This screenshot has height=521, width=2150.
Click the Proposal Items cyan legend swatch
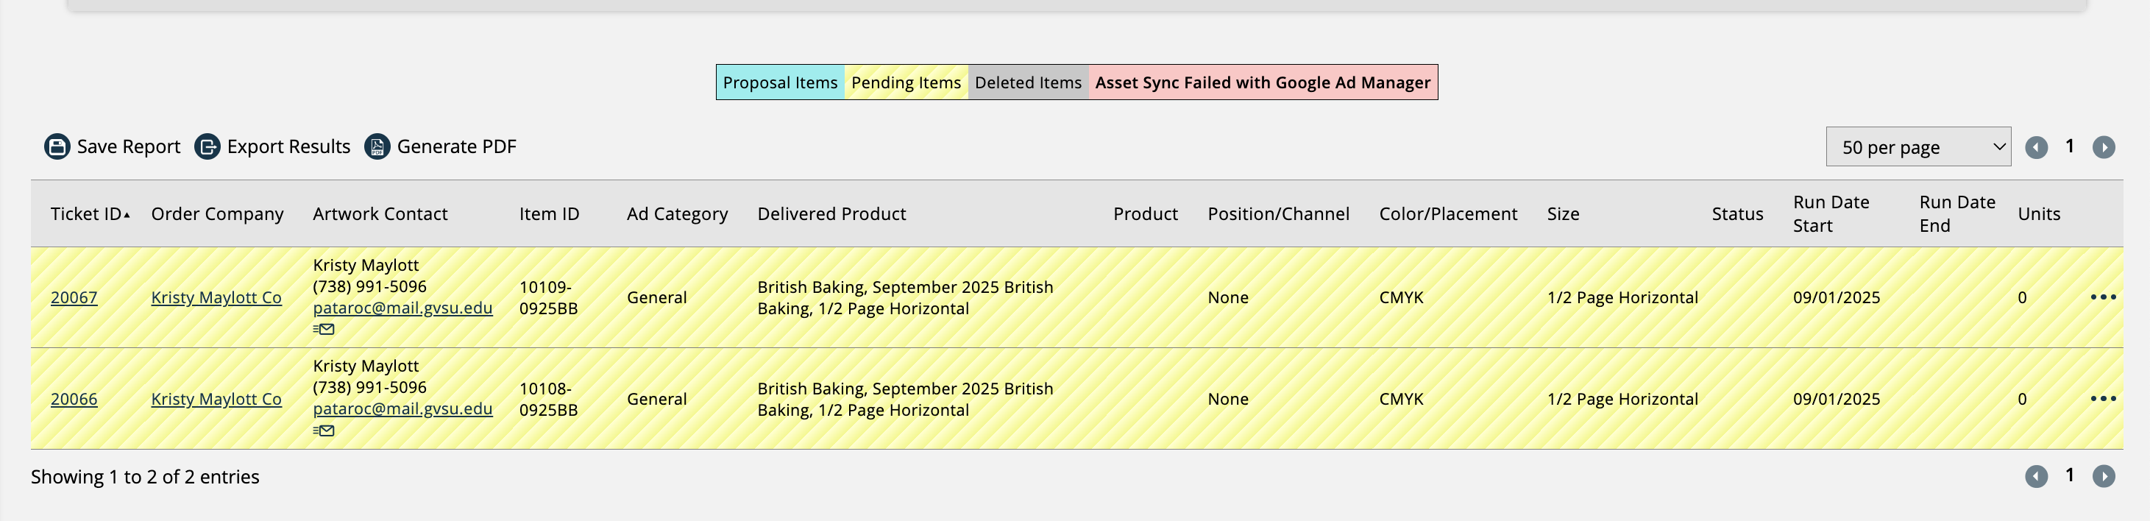pyautogui.click(x=779, y=82)
